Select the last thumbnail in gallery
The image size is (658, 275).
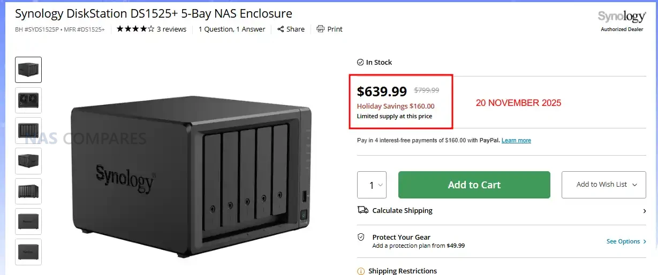click(x=28, y=252)
